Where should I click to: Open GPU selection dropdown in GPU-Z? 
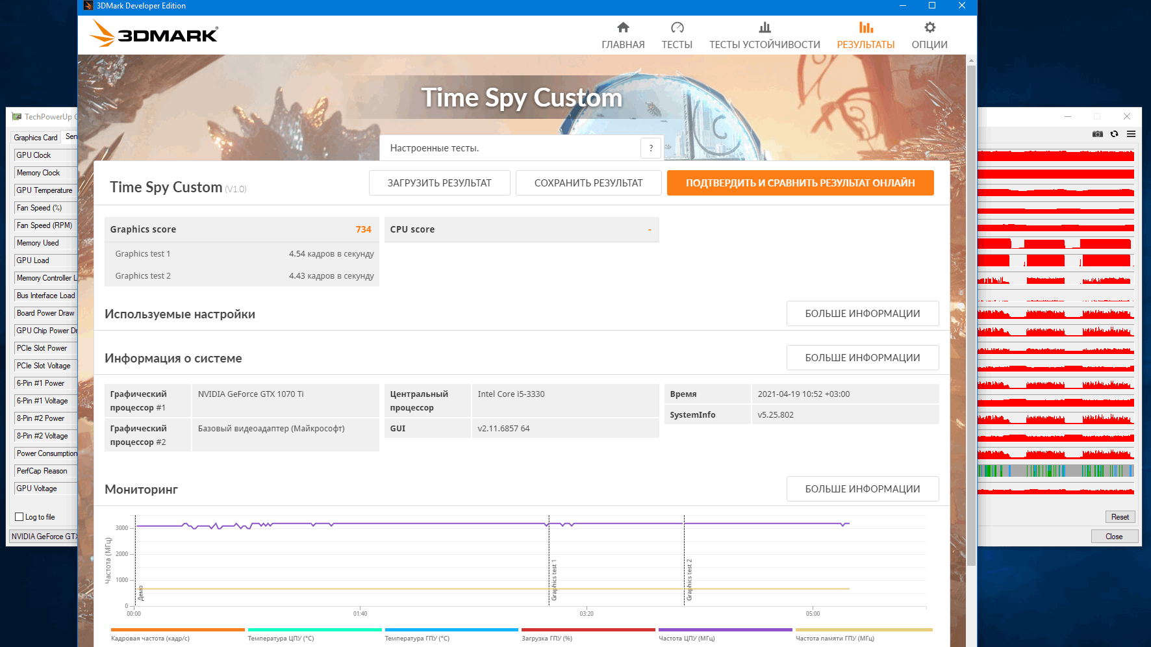point(44,537)
